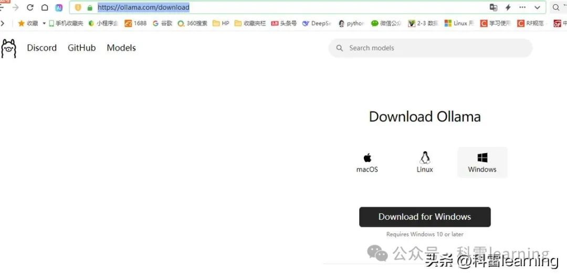Open the HP bookmark folder
The height and width of the screenshot is (276, 567).
[221, 23]
